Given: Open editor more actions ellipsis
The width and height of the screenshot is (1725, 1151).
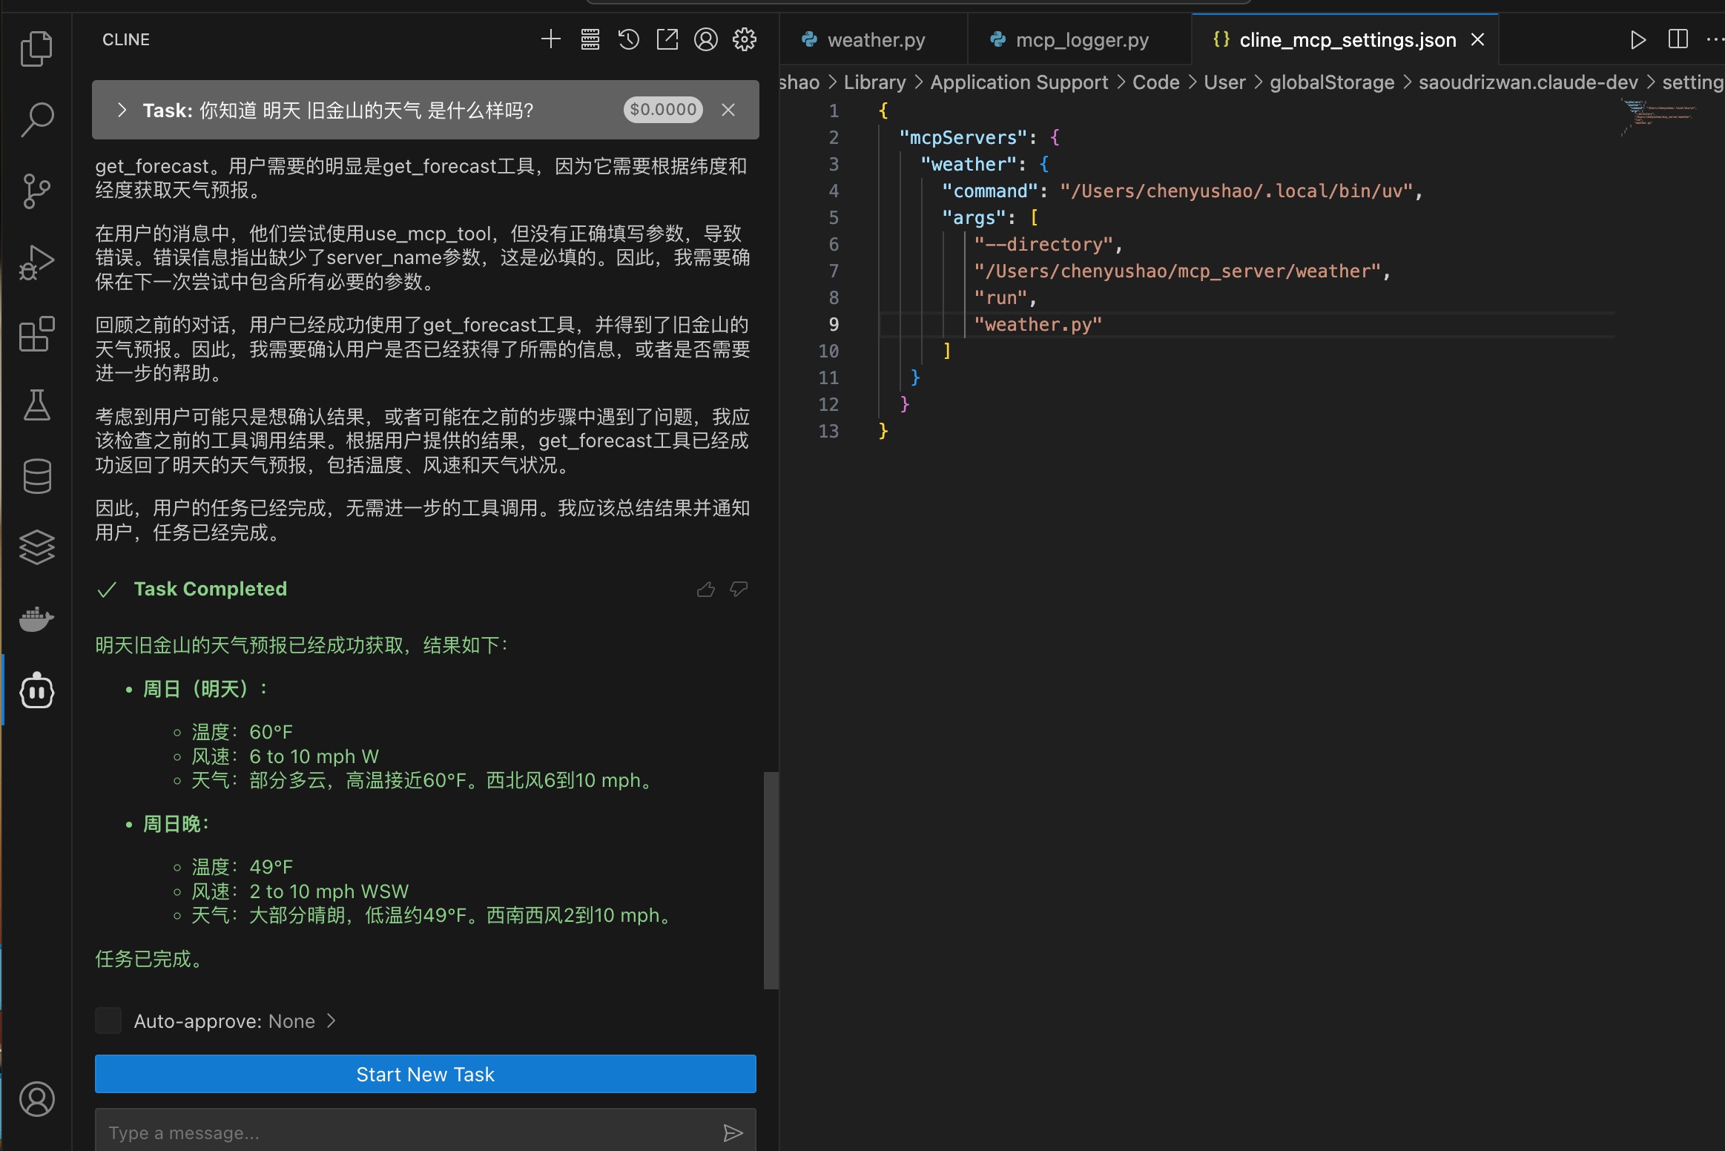Looking at the screenshot, I should (x=1715, y=40).
